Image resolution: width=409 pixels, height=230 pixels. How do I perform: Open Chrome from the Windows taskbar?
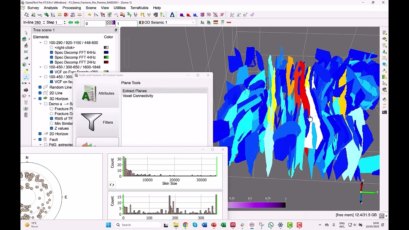click(185, 225)
